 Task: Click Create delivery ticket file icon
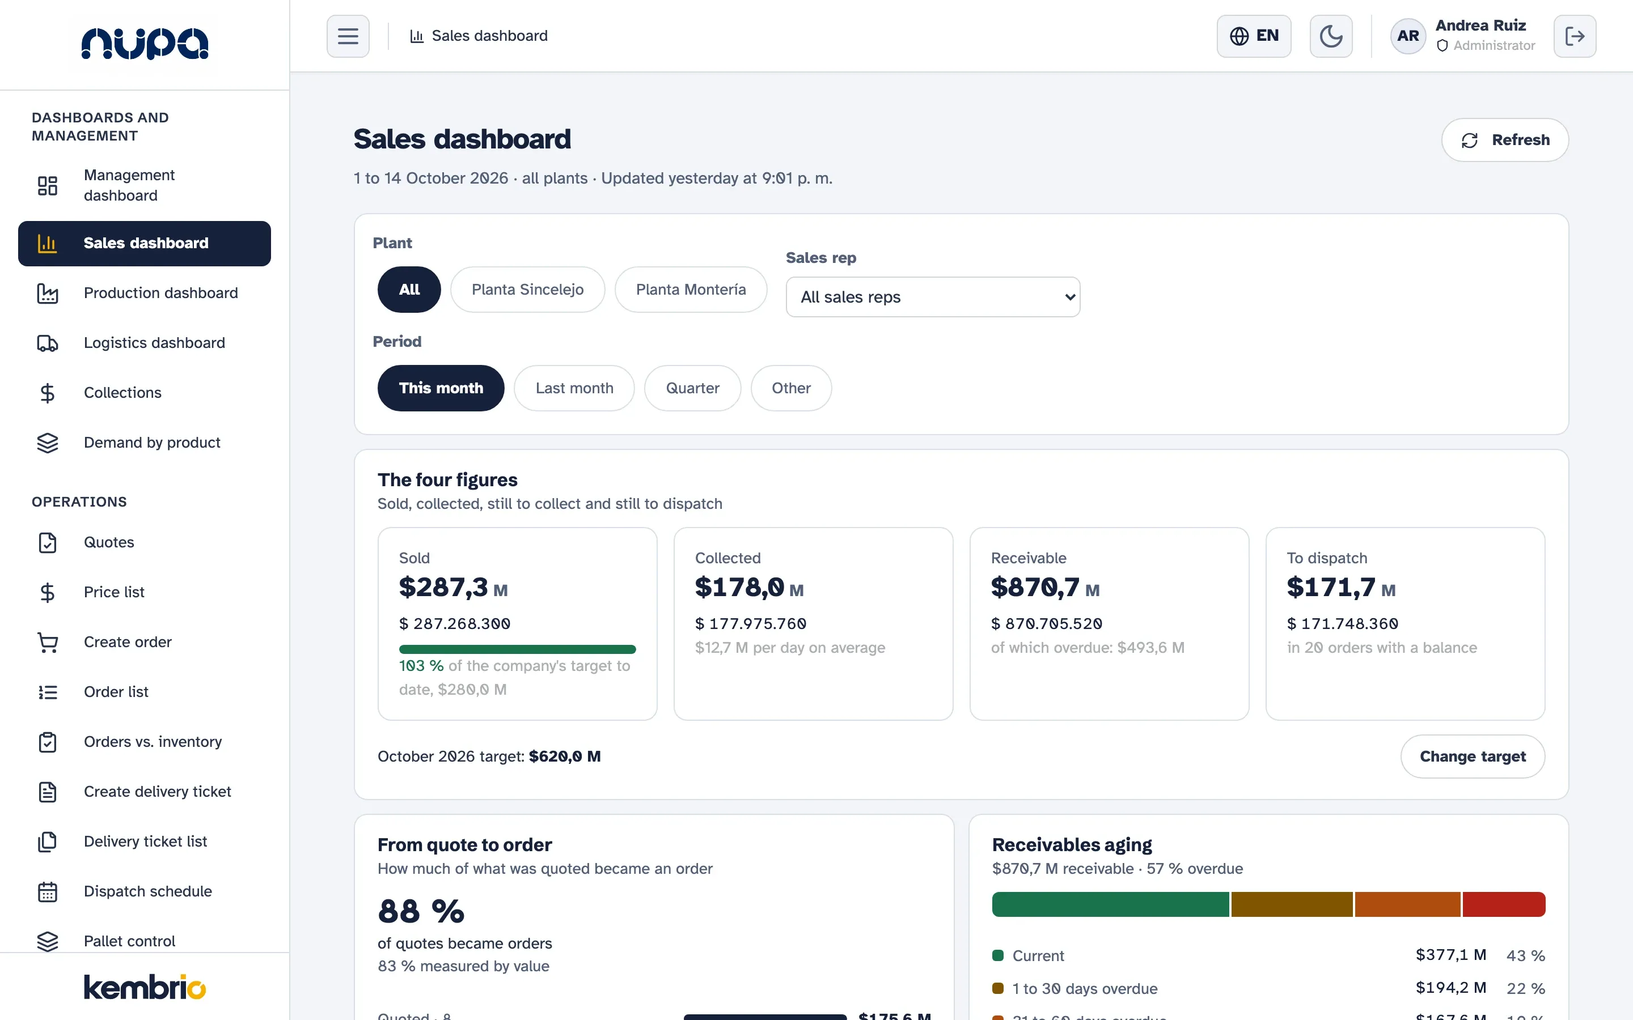[47, 793]
